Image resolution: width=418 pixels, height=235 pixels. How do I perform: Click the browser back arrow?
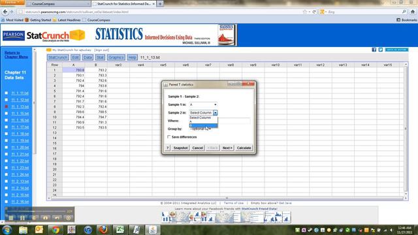coord(5,12)
